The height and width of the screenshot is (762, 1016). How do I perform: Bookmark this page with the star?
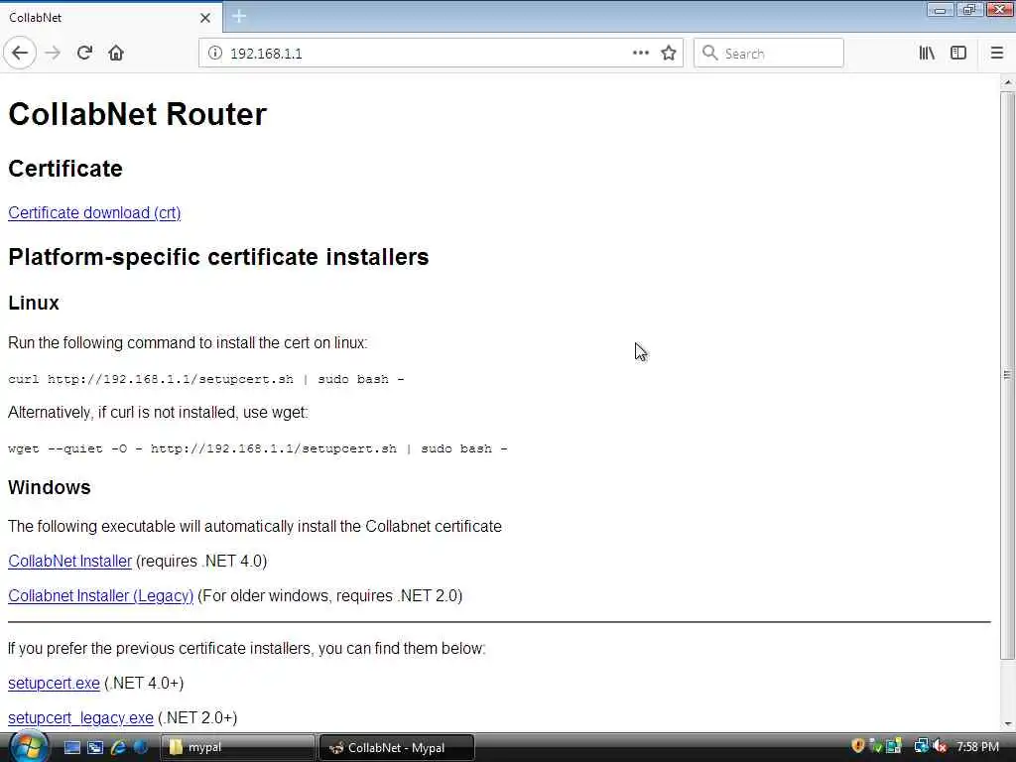[x=669, y=54]
